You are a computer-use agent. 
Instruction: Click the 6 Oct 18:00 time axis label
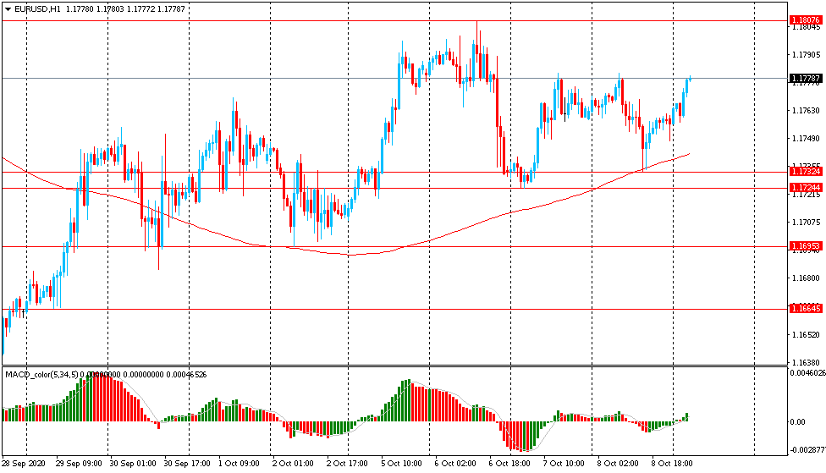[x=509, y=464]
